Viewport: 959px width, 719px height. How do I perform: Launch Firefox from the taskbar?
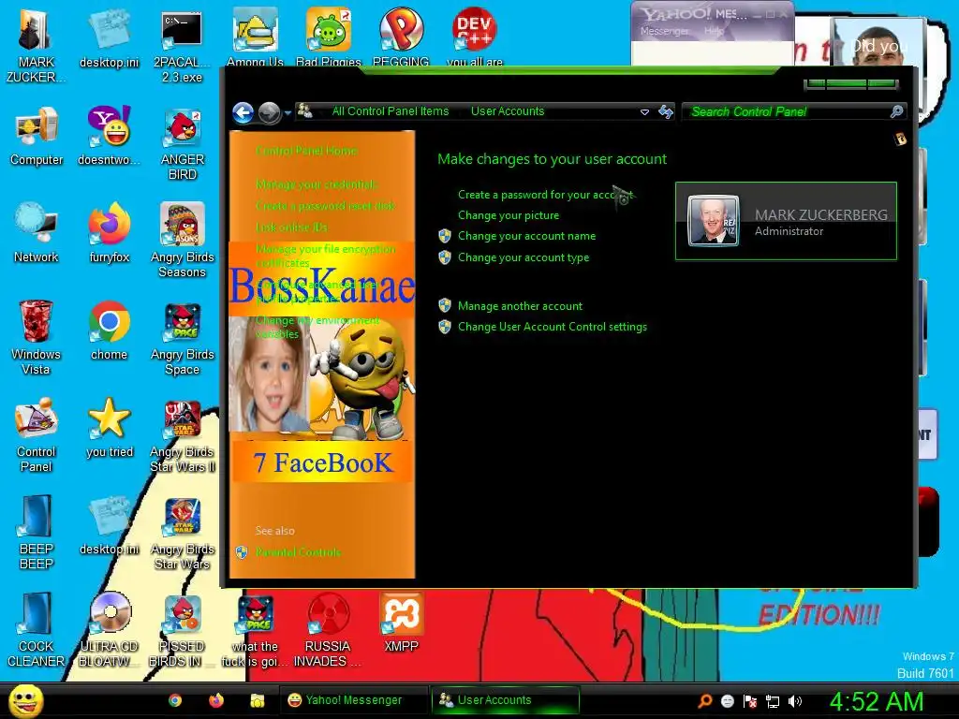[x=216, y=700]
